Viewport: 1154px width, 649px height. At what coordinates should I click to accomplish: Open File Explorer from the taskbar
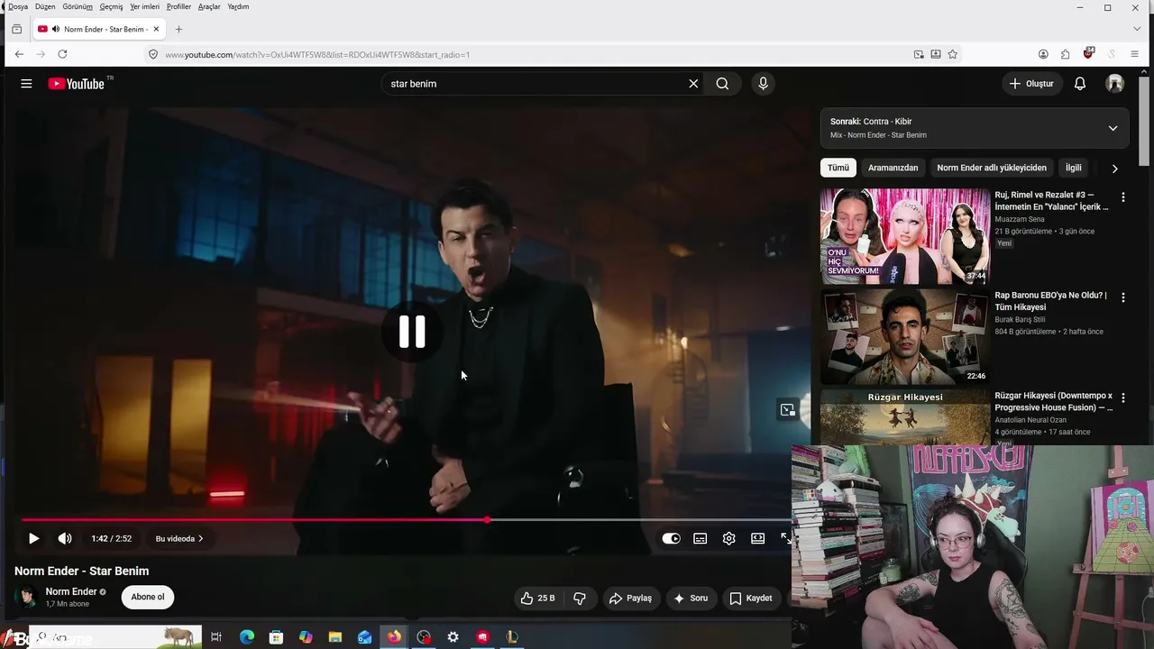click(x=335, y=637)
